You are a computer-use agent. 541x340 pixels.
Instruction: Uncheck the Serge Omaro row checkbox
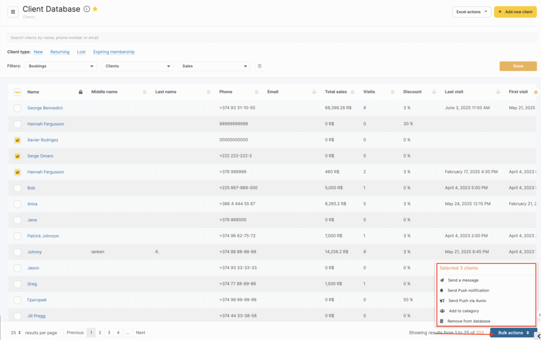point(17,156)
